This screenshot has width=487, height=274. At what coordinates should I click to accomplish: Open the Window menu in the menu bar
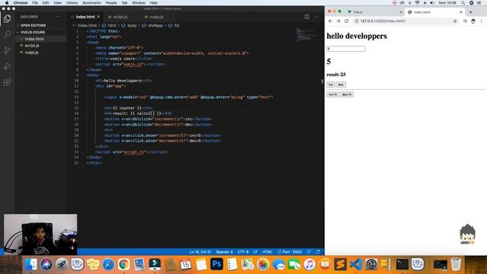[138, 3]
